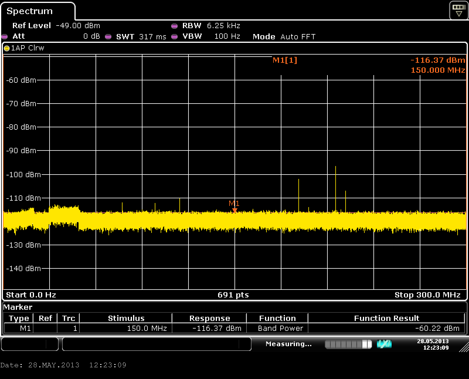Click the Measuring progress bar
The height and width of the screenshot is (379, 469).
(x=348, y=344)
